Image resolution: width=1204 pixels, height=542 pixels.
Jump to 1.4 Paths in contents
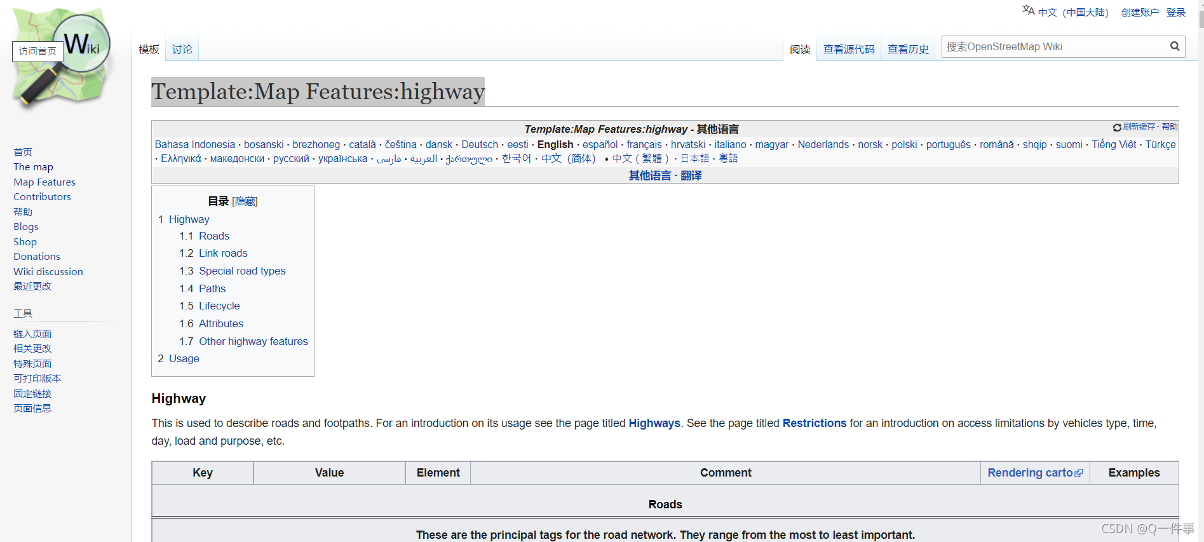[x=202, y=288]
